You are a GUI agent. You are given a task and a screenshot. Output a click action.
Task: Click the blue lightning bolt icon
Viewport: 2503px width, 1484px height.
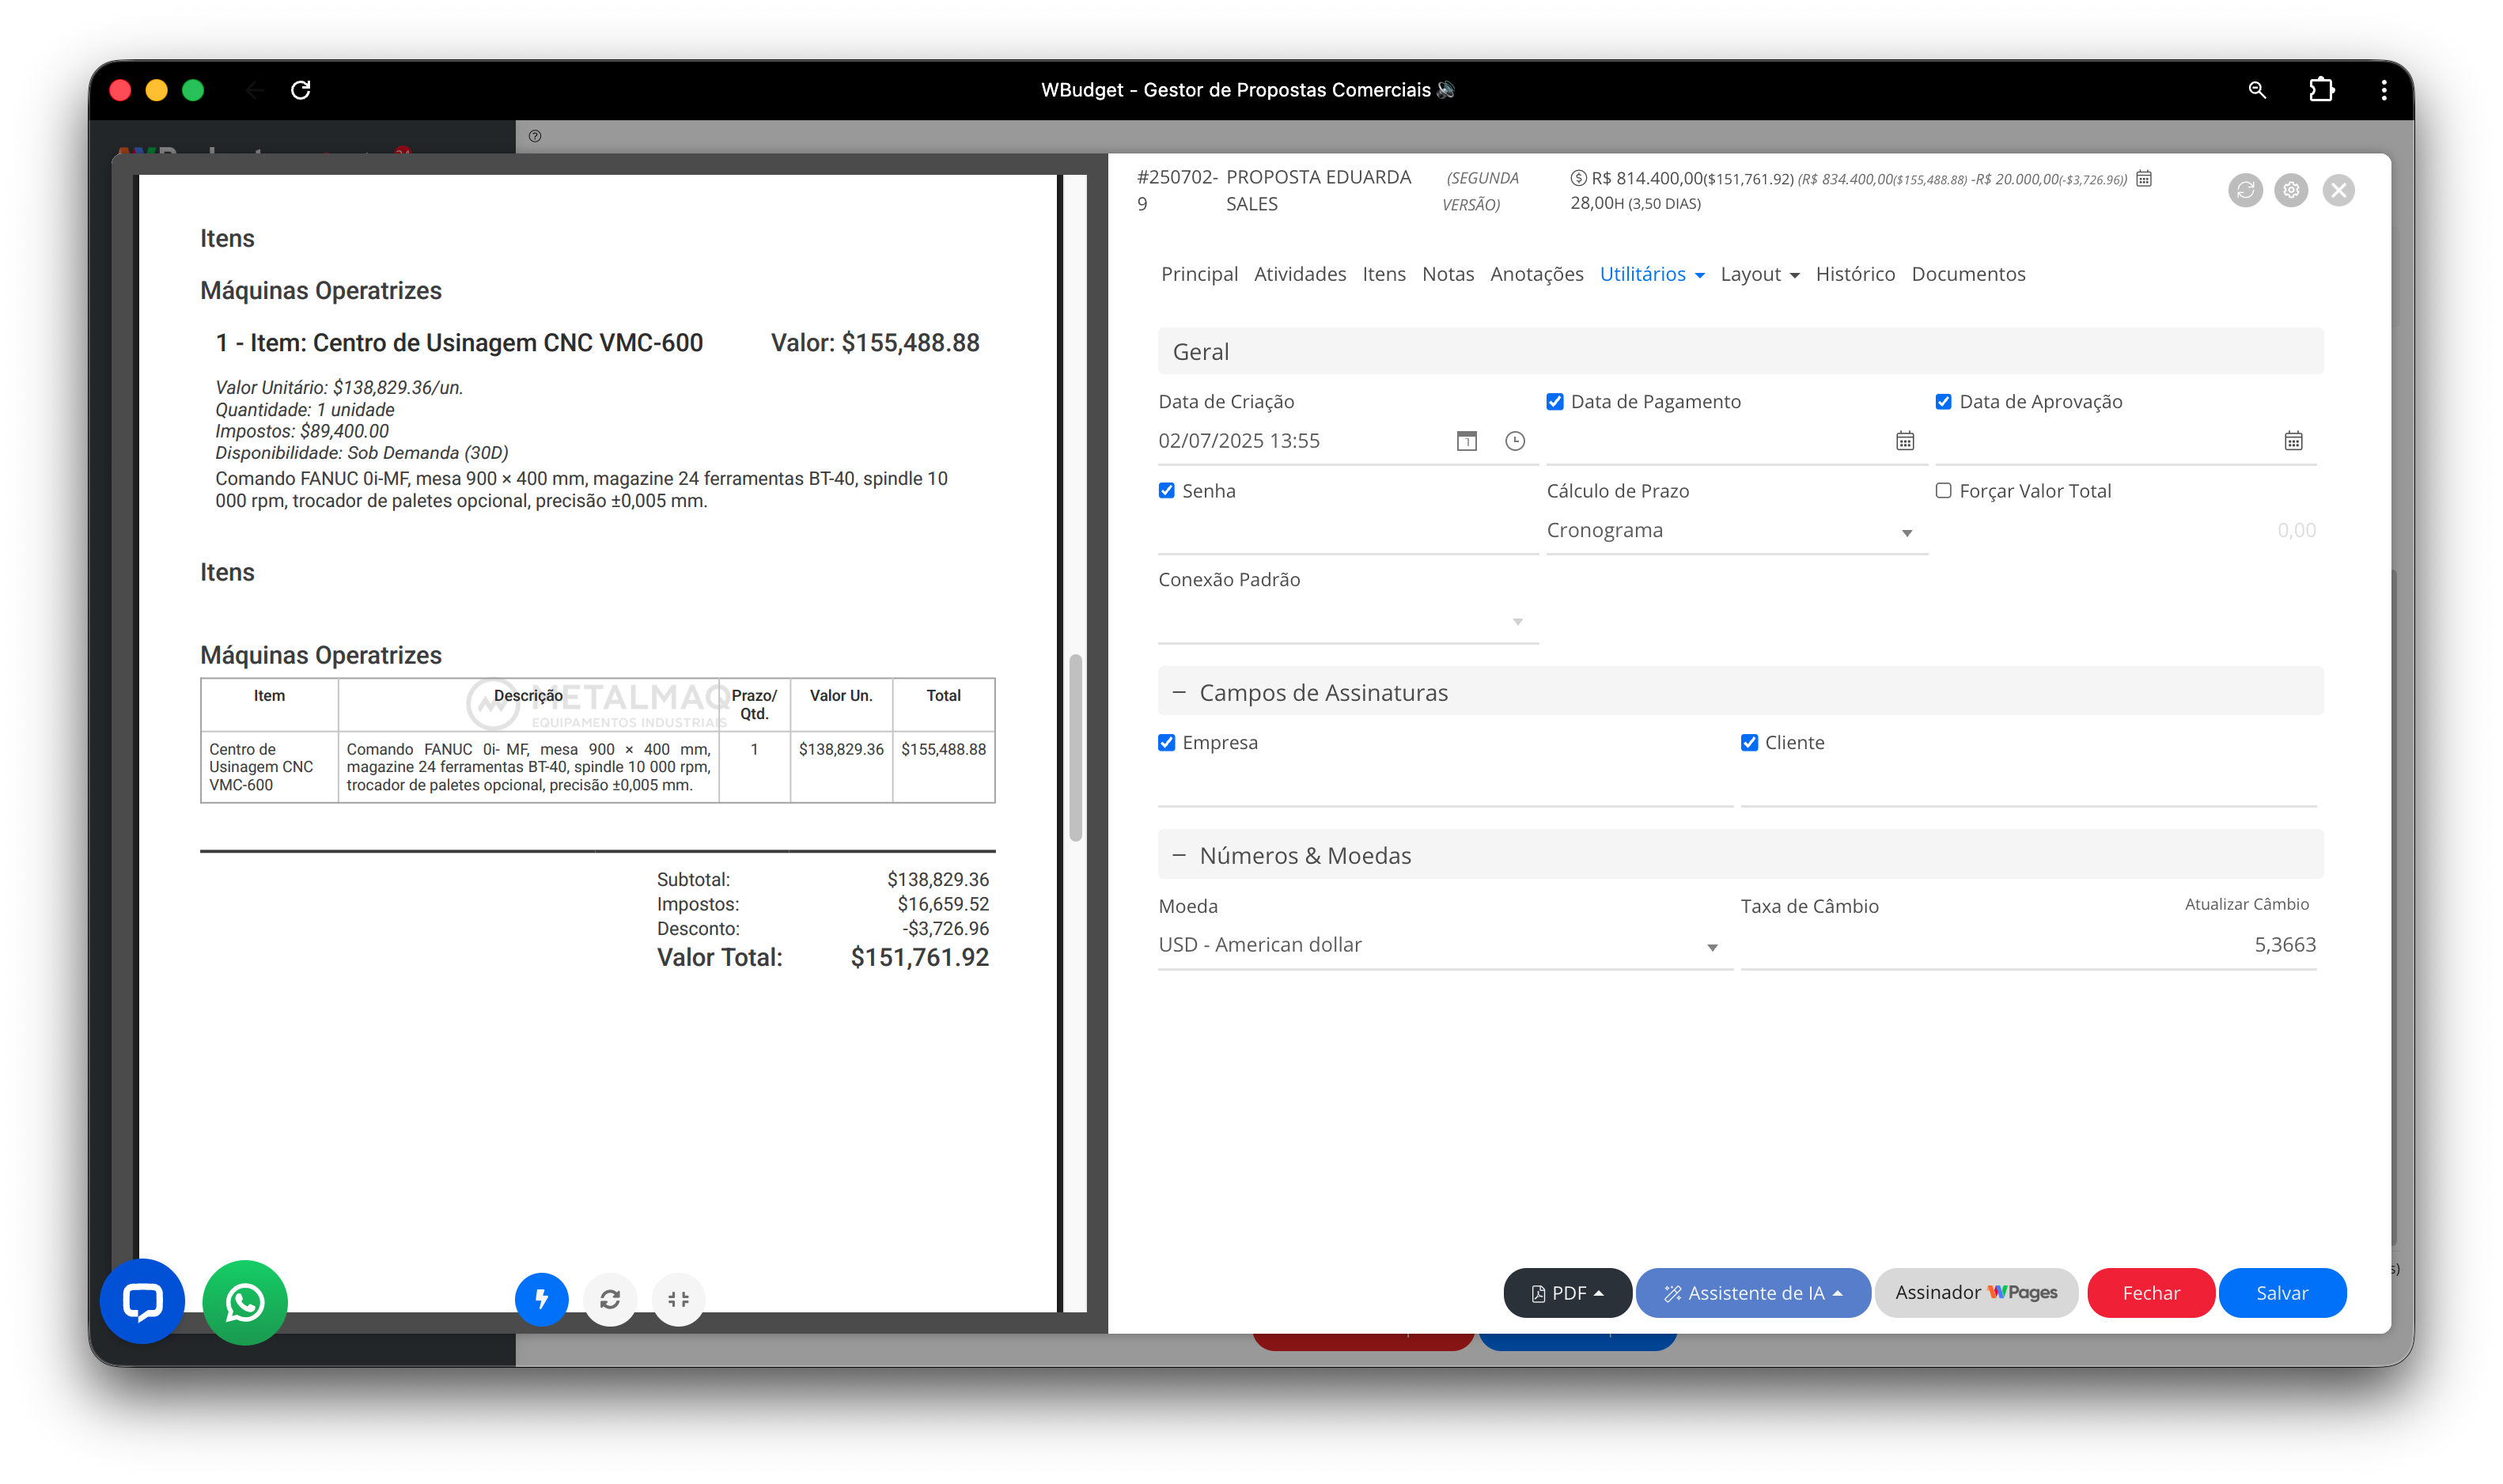point(541,1299)
